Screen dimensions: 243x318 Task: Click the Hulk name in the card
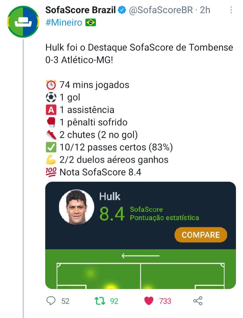110,197
